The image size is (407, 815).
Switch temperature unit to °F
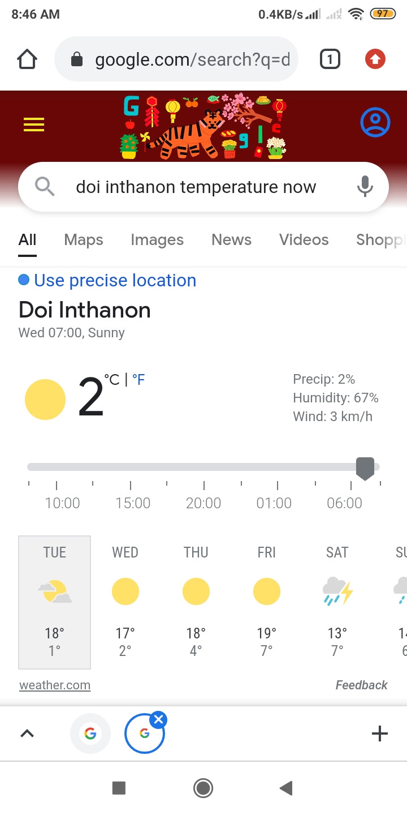138,380
